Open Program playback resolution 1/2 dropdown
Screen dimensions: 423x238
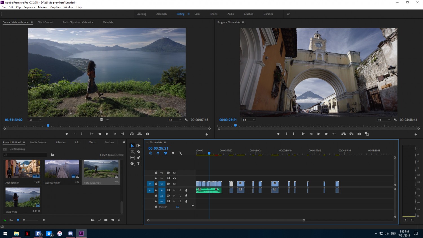tap(384, 120)
